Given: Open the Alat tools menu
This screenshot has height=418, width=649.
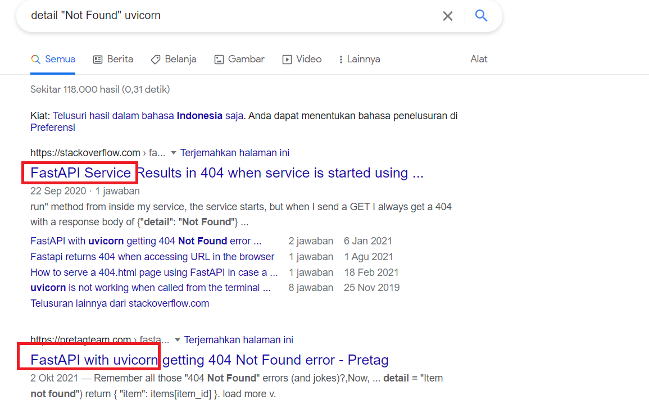Looking at the screenshot, I should point(479,59).
